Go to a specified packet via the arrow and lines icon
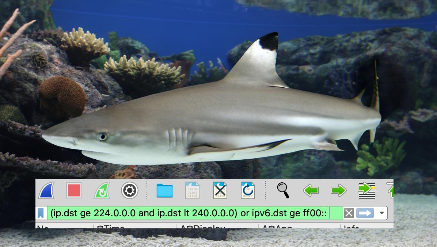This screenshot has width=437, height=247. click(x=367, y=190)
